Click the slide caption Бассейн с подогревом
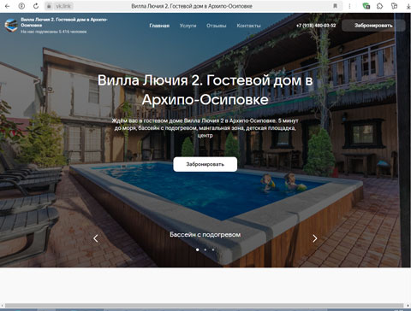This screenshot has width=411, height=311. [205, 235]
